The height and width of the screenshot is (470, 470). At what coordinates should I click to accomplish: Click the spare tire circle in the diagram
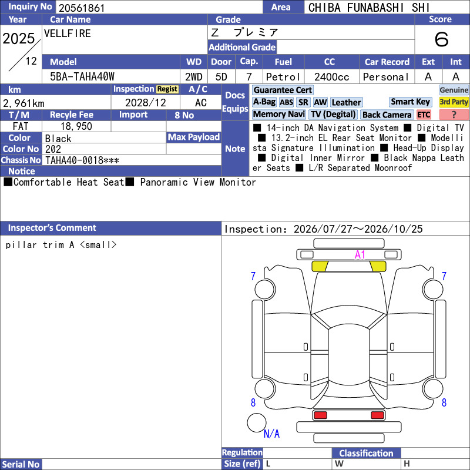(x=257, y=422)
